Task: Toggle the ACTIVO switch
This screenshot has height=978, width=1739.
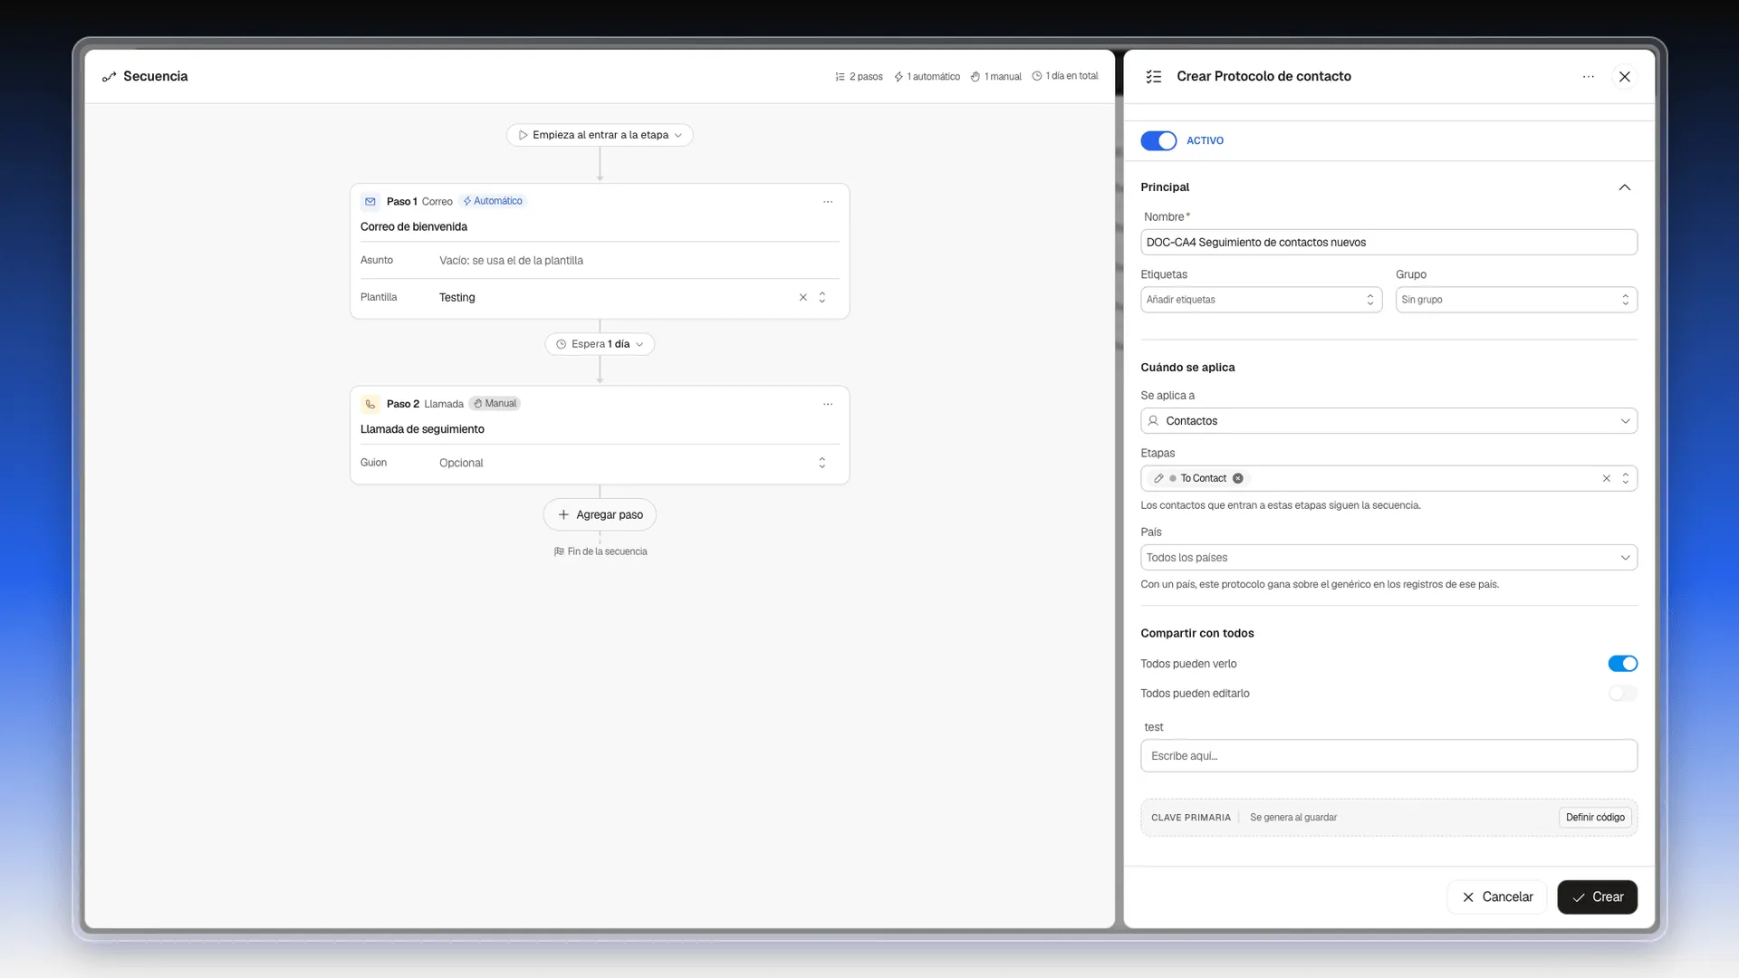Action: (x=1158, y=140)
